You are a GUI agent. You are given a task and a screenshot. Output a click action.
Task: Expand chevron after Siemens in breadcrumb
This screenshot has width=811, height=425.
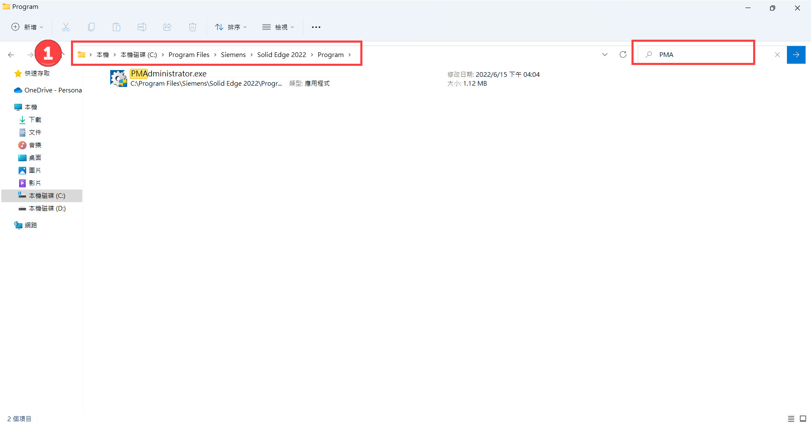pyautogui.click(x=252, y=55)
